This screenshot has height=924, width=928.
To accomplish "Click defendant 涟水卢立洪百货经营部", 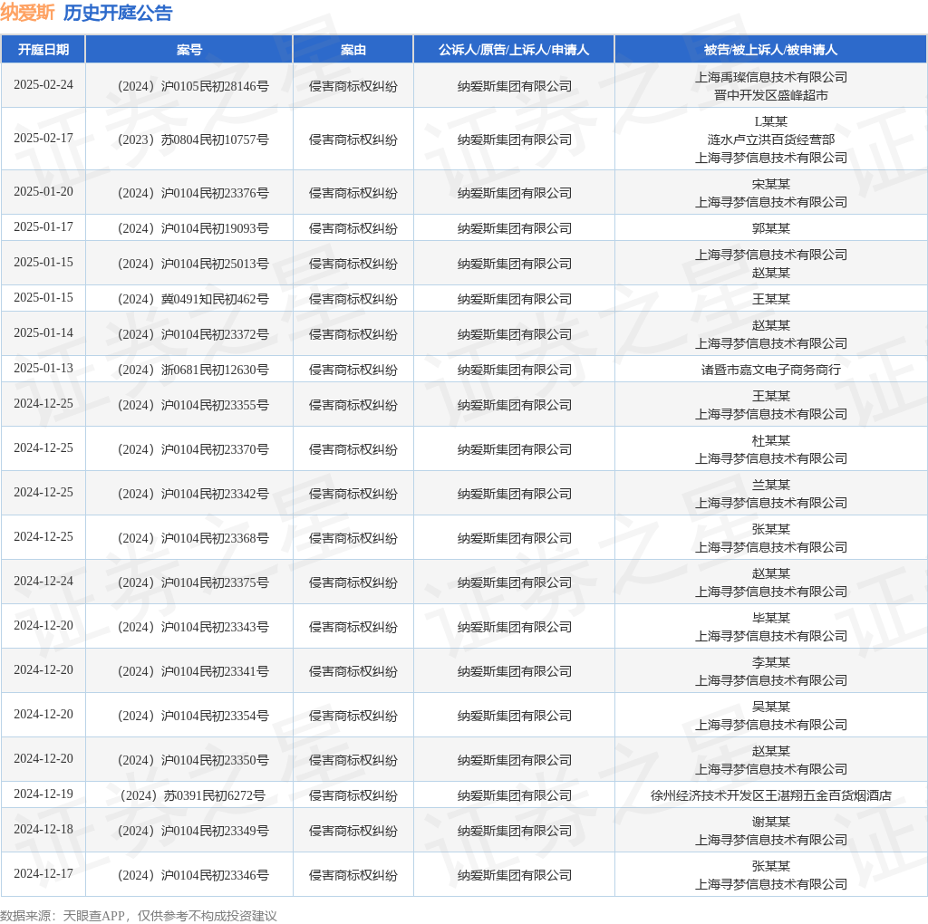I will (x=771, y=140).
